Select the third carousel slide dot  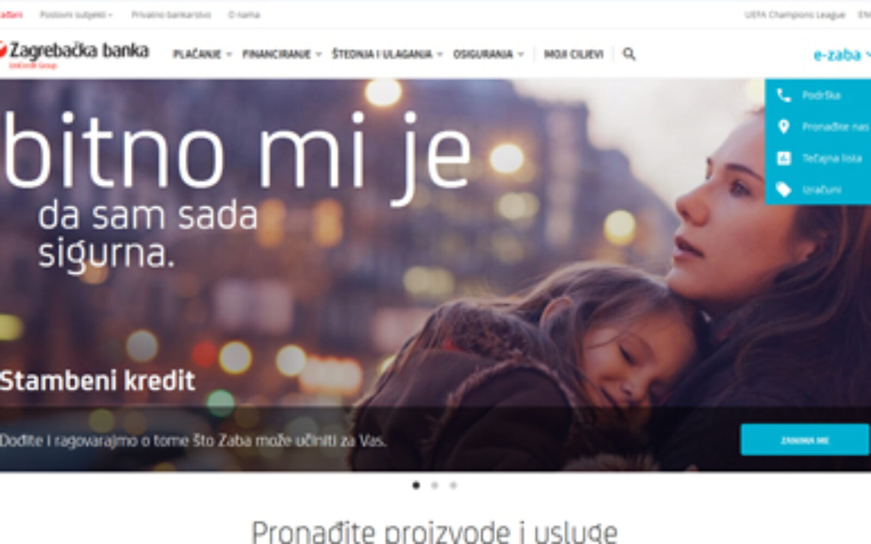point(453,485)
